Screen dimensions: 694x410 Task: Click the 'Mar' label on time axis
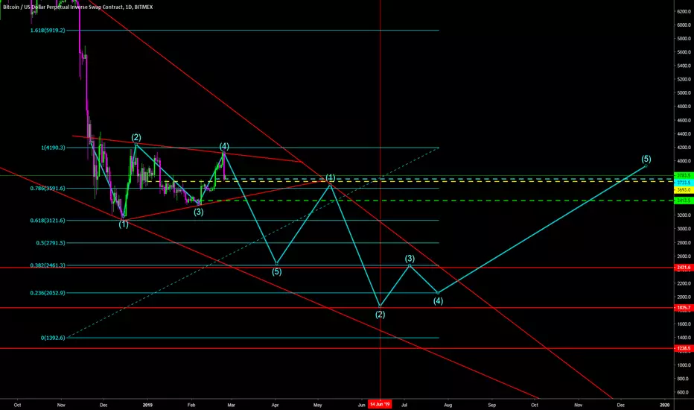[231, 405]
